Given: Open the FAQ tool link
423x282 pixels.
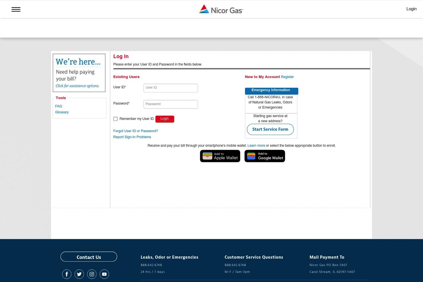Looking at the screenshot, I should click(58, 106).
